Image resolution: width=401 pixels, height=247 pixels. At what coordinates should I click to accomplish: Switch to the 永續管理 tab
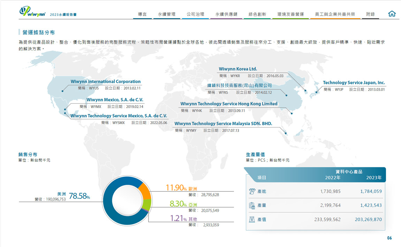tap(167, 14)
